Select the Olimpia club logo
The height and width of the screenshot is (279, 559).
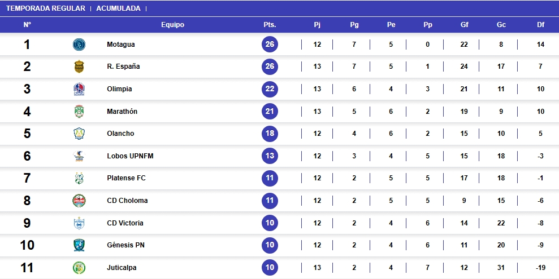(79, 89)
